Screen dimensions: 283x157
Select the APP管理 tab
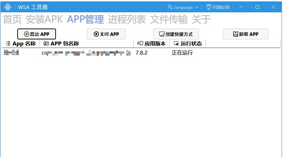pyautogui.click(x=86, y=19)
